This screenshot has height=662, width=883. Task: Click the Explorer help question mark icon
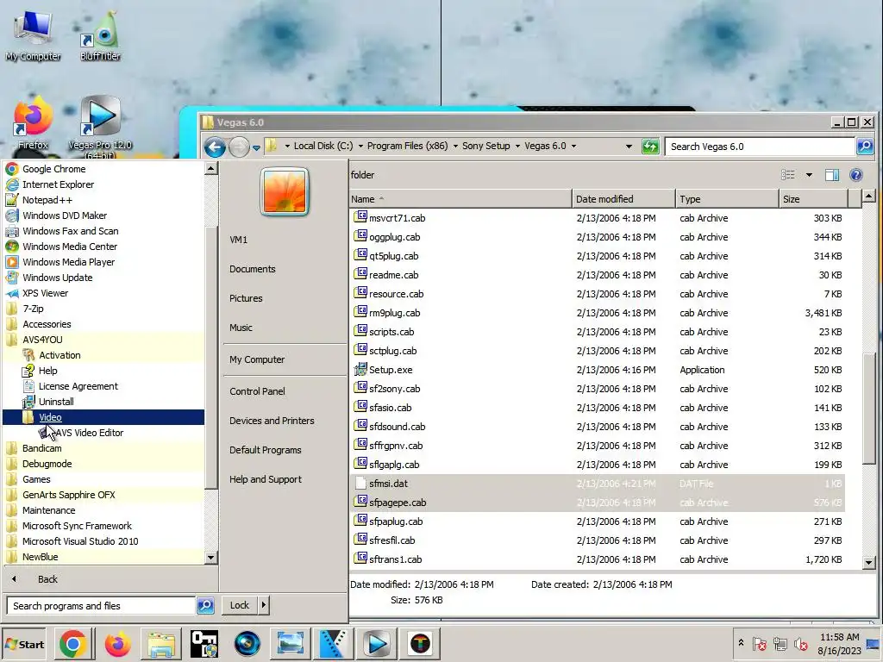pos(856,175)
